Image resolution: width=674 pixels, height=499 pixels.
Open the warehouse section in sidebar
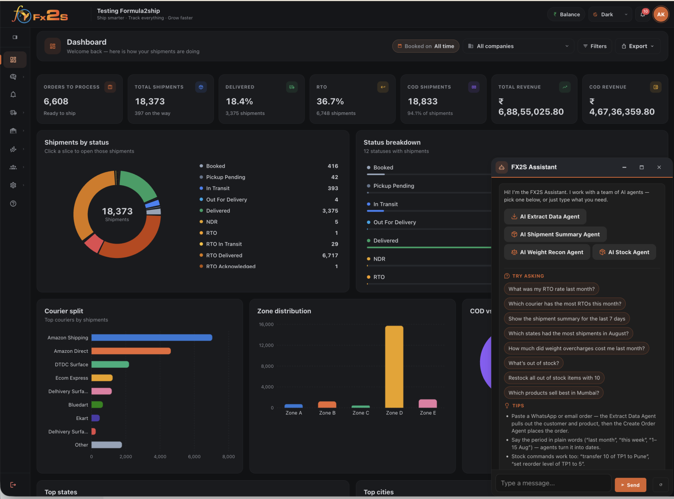click(x=13, y=131)
